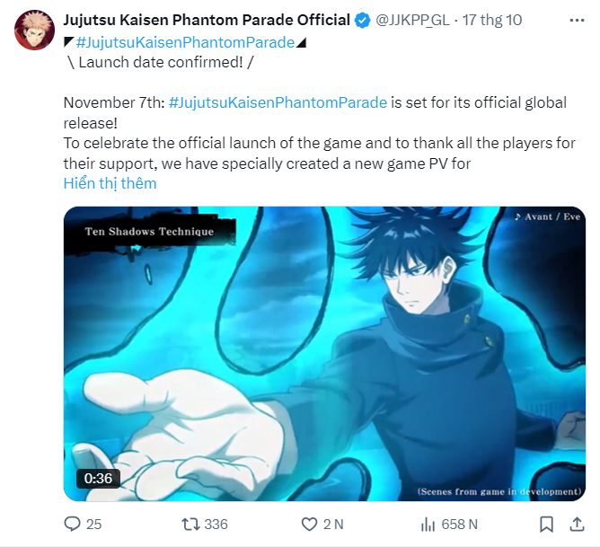The width and height of the screenshot is (600, 547).
Task: Click the 0:36 video duration badge
Action: (98, 479)
